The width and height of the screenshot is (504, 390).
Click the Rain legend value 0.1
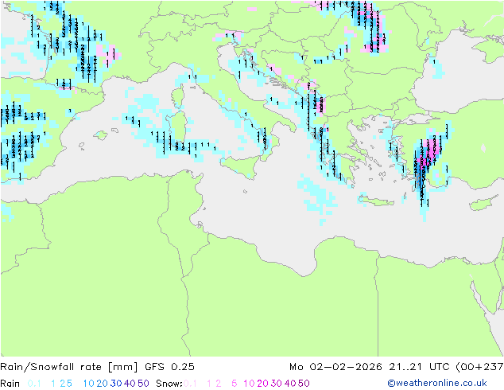point(34,384)
